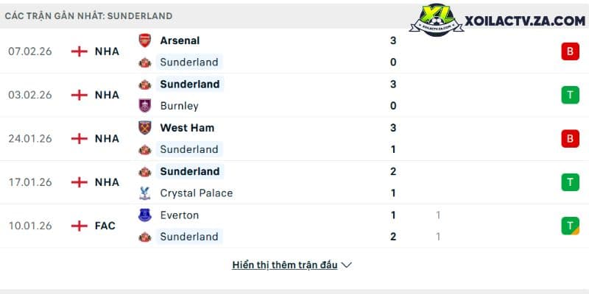Screen dimensions: 589x294
Task: Open NHA league label for 07.02.26 match
Action: [x=107, y=51]
